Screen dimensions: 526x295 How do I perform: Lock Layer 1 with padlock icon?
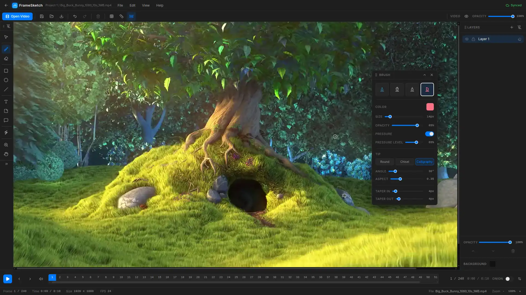click(x=473, y=39)
